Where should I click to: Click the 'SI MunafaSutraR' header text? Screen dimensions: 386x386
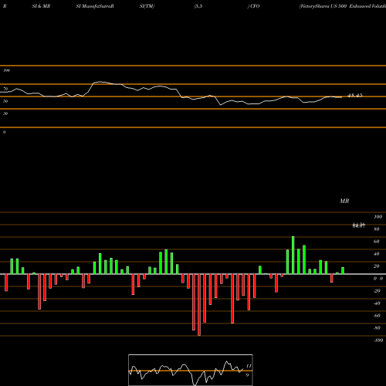[x=95, y=6]
